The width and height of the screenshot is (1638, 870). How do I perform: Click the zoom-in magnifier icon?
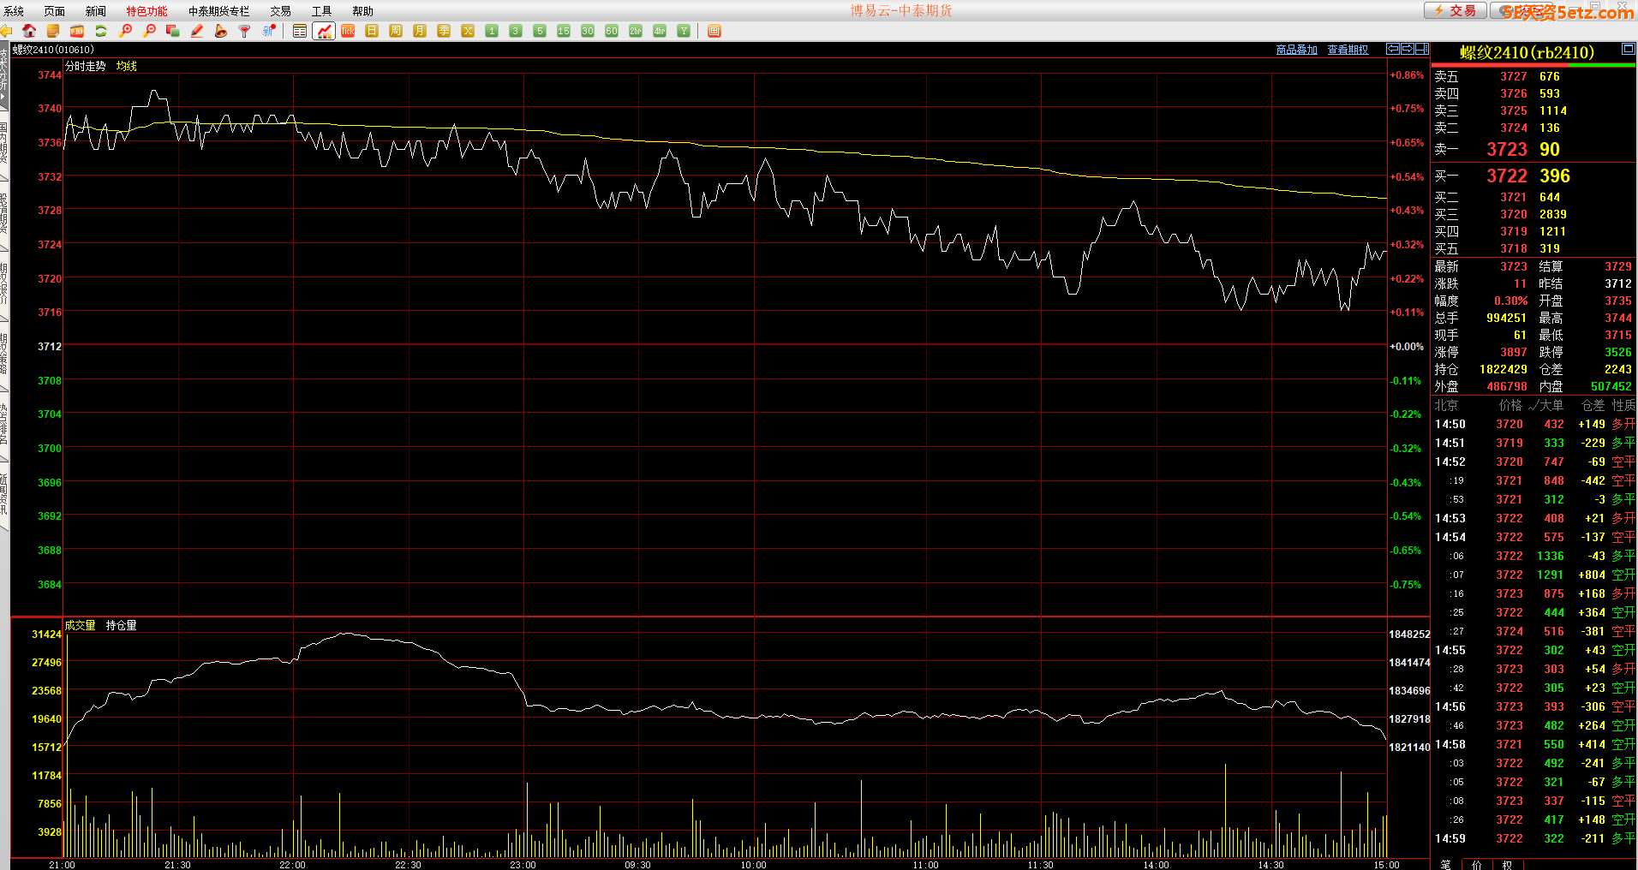(x=125, y=31)
